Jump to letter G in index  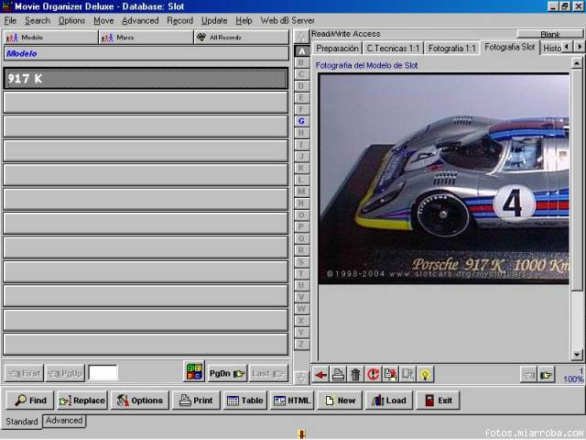[x=301, y=121]
